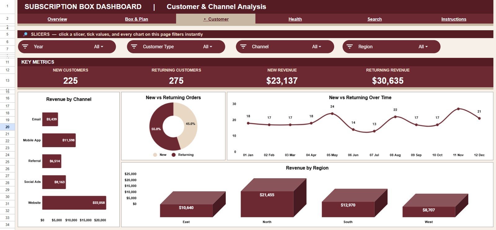Click the 07 Jul data point
The image size is (496, 230).
(374, 131)
